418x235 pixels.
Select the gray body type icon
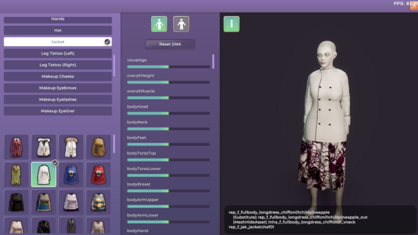pyautogui.click(x=181, y=24)
